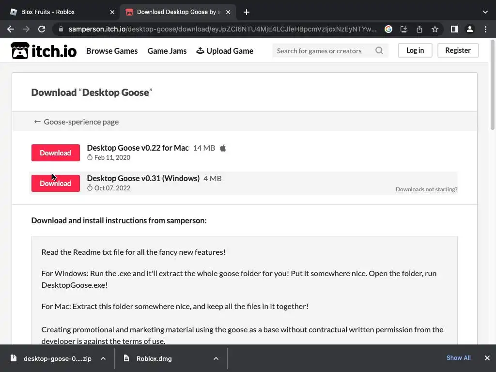Viewport: 496px width, 372px height.
Task: Open desktop-goose-0....zip download item
Action: click(58, 358)
